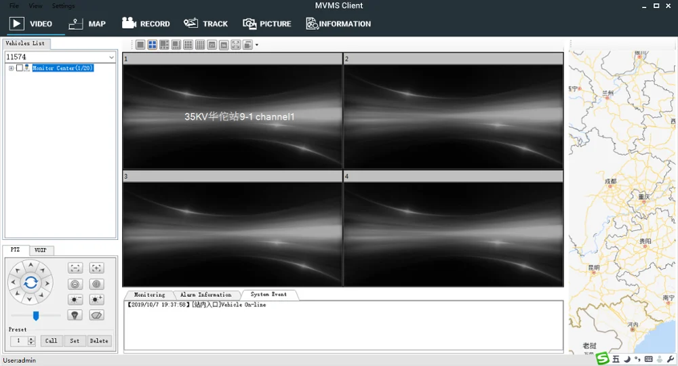Select 36-window layout icon
The width and height of the screenshot is (678, 366).
coord(224,45)
